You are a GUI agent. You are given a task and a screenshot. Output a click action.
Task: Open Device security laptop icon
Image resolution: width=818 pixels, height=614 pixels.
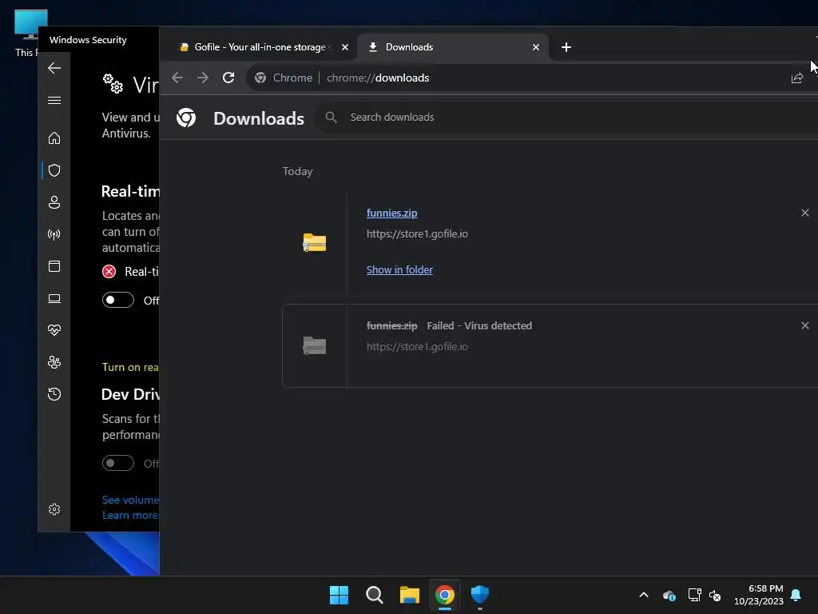pos(54,299)
